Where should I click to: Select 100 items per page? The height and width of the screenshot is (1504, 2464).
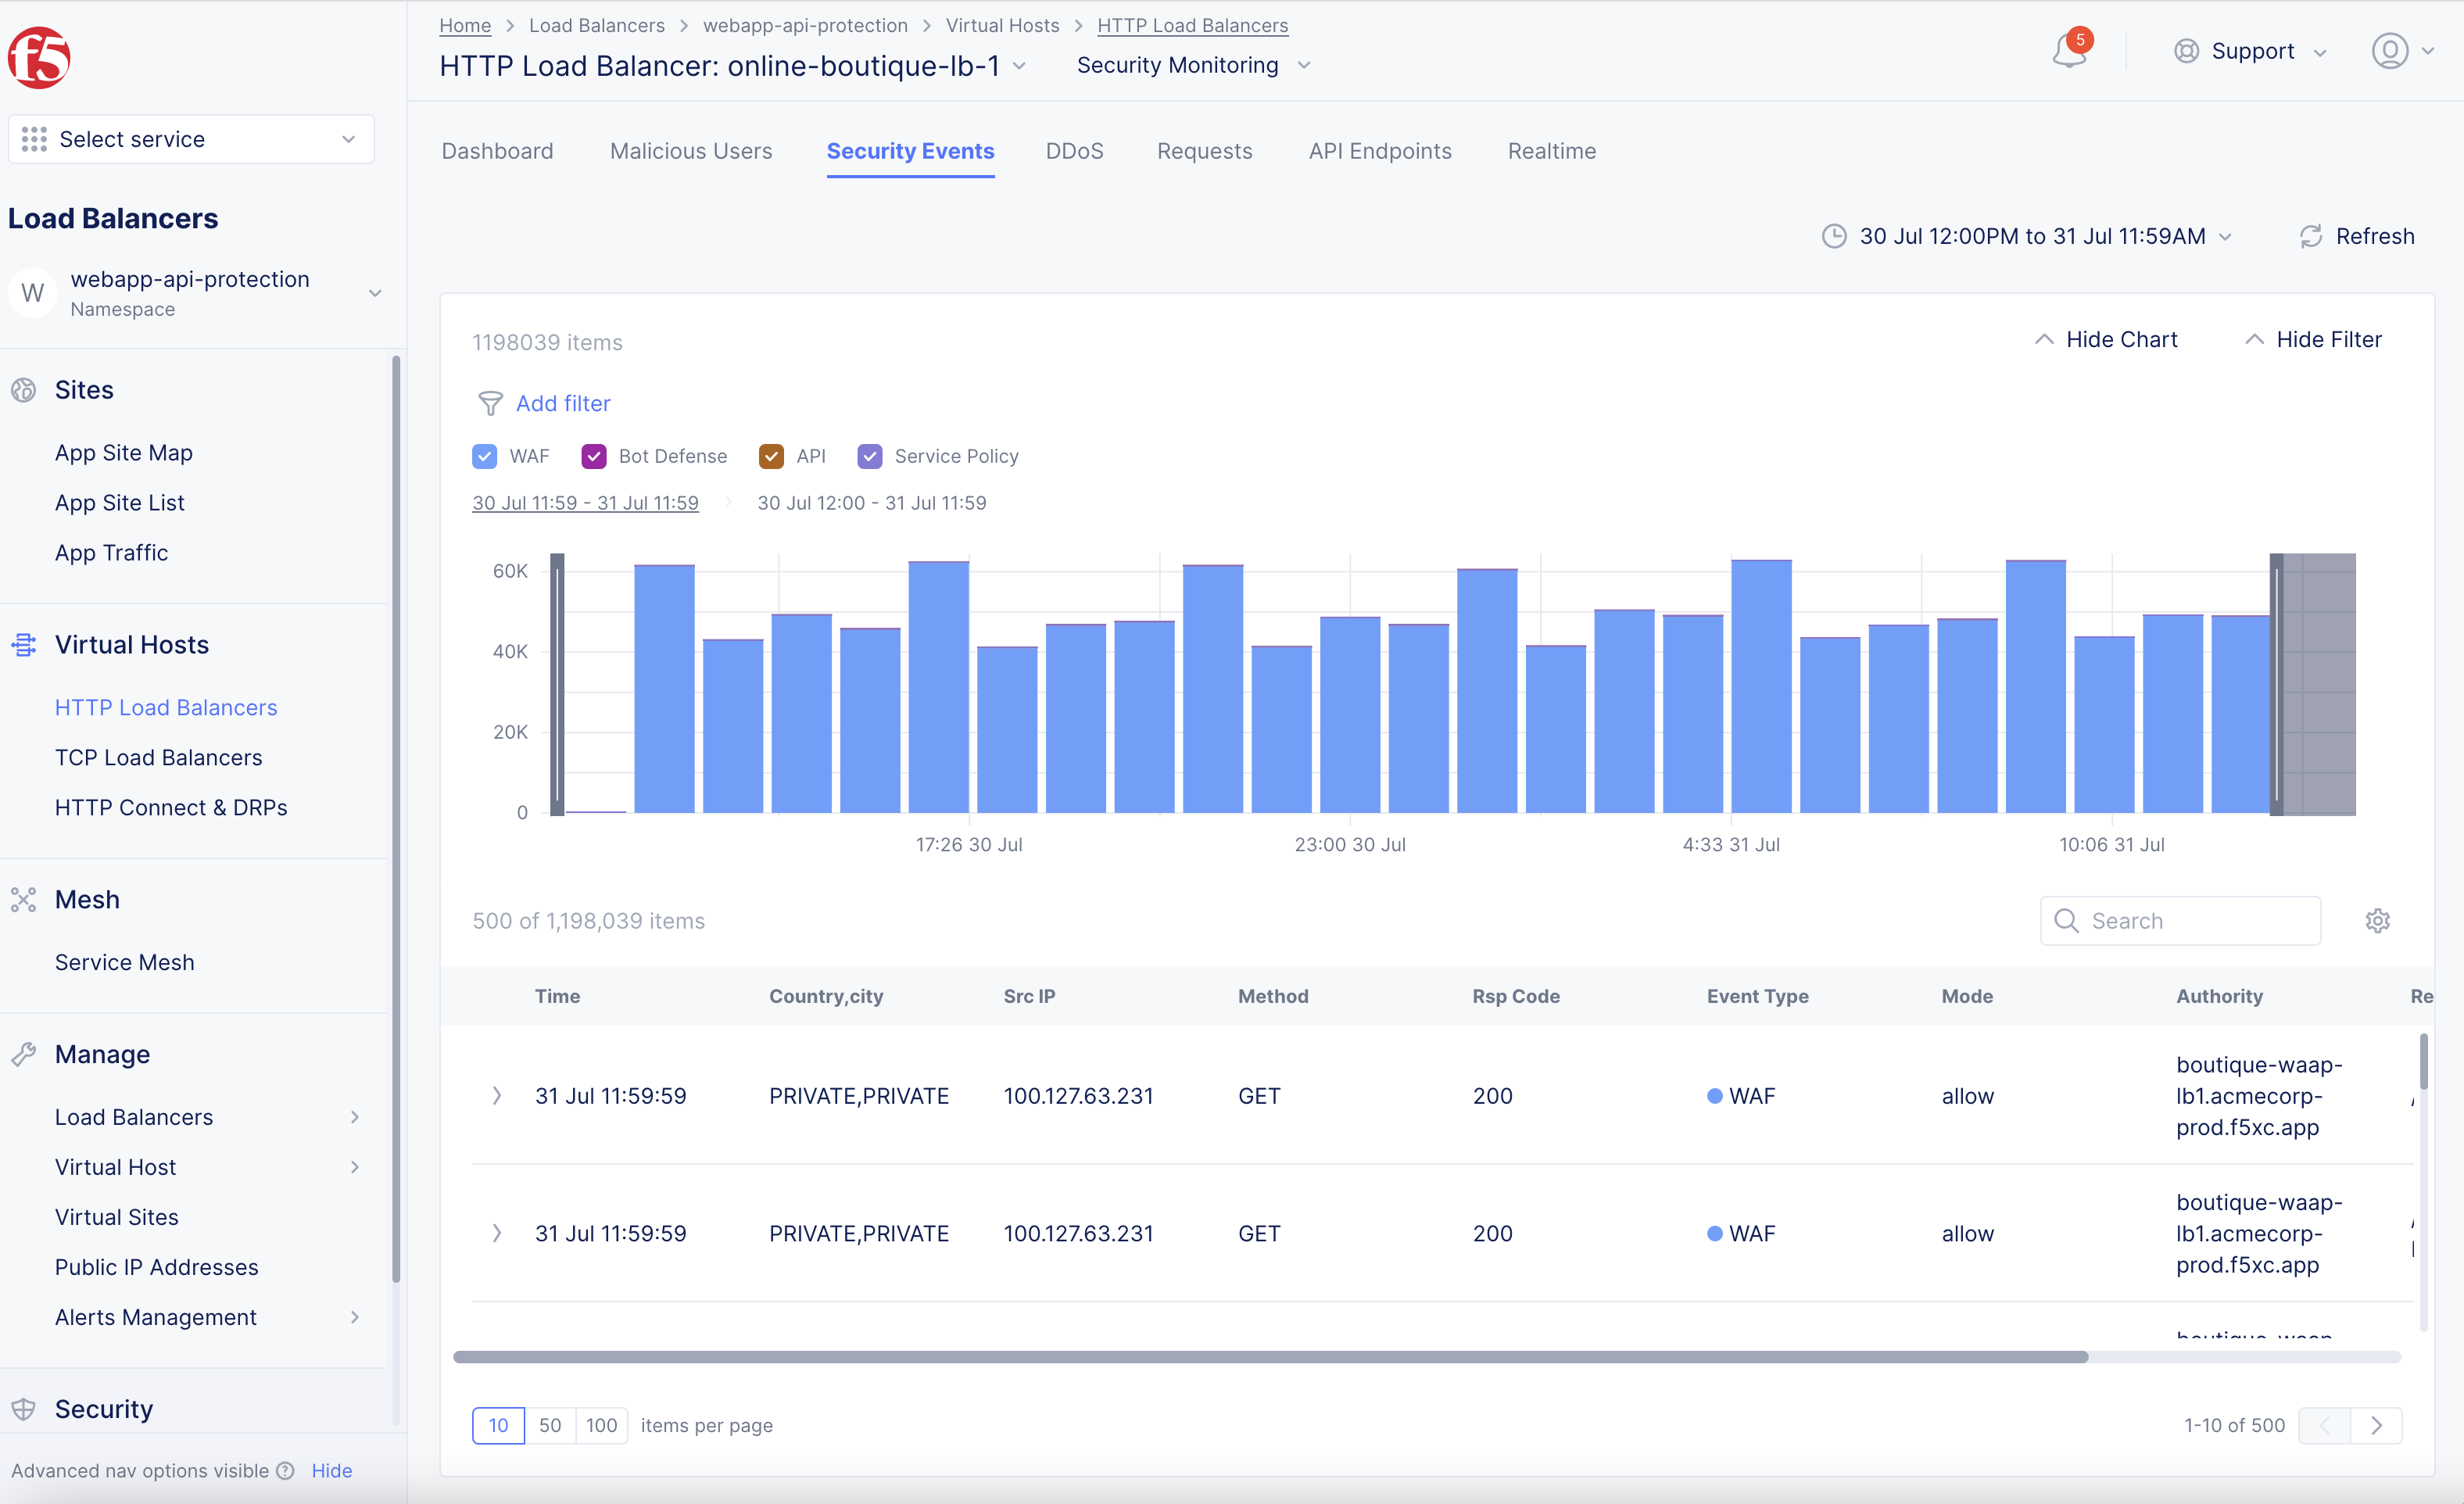pos(602,1425)
